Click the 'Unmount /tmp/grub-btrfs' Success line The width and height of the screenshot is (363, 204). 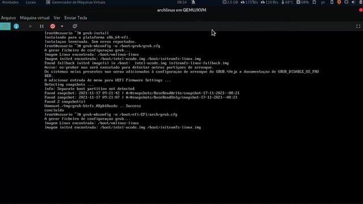(92, 106)
